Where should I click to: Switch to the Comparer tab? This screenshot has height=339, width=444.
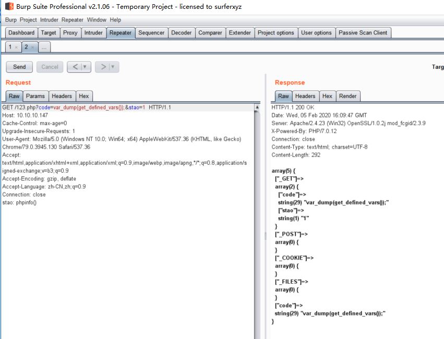210,33
